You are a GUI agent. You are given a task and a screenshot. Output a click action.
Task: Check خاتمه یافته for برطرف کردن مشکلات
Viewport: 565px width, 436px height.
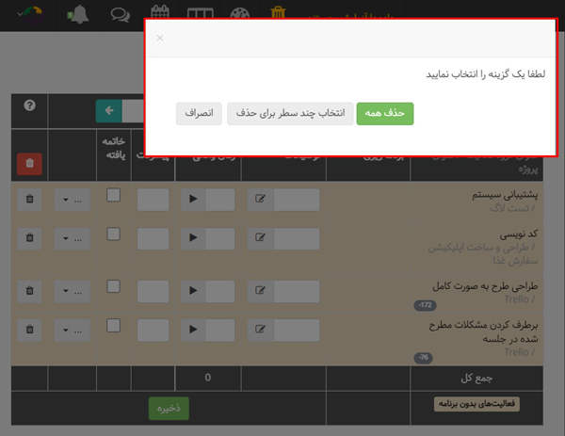(x=114, y=326)
